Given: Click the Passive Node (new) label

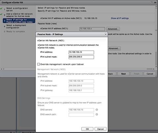Looking at the screenshot, I should (47, 24).
